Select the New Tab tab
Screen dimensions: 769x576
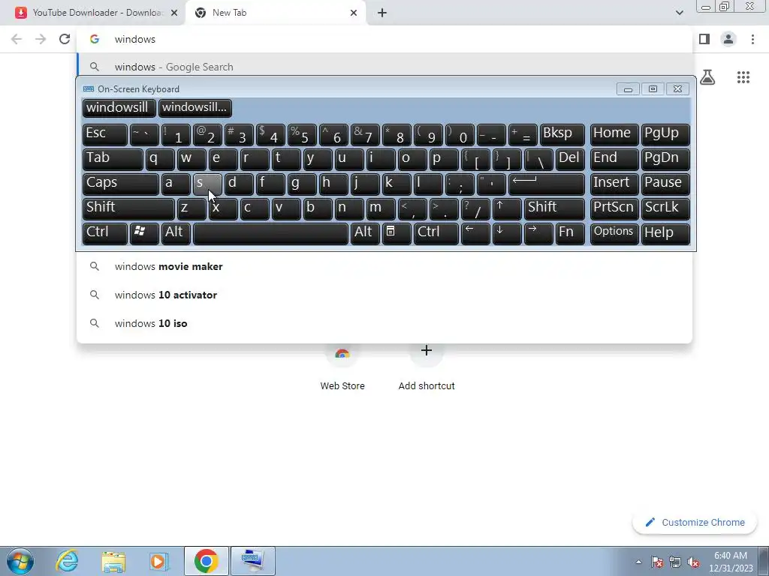(x=276, y=13)
